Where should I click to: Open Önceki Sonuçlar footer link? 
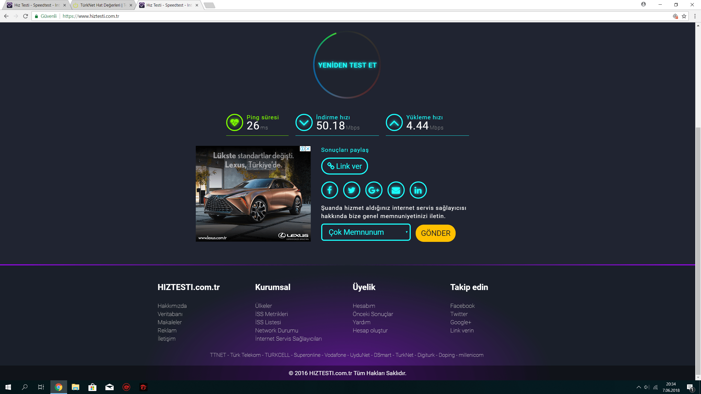(373, 314)
